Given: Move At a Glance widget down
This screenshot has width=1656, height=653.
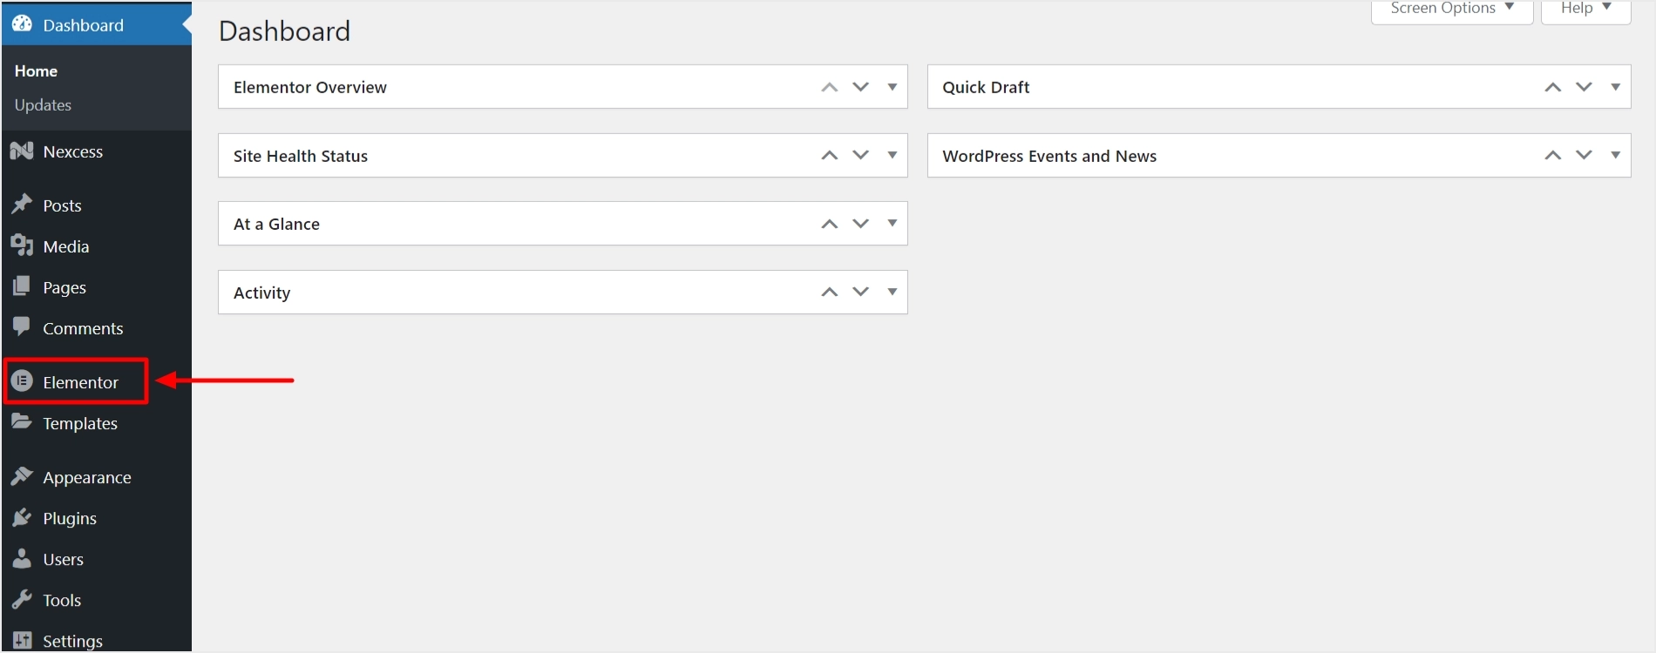Looking at the screenshot, I should pyautogui.click(x=861, y=224).
